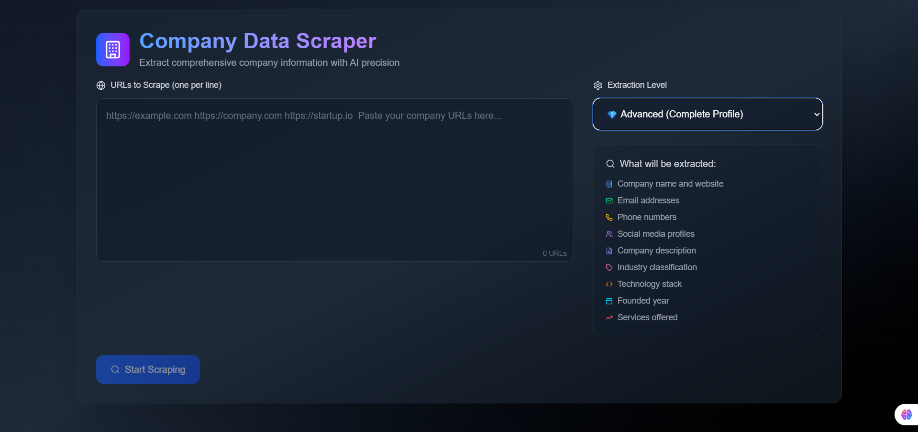Click inside the URLs input area

click(x=335, y=180)
